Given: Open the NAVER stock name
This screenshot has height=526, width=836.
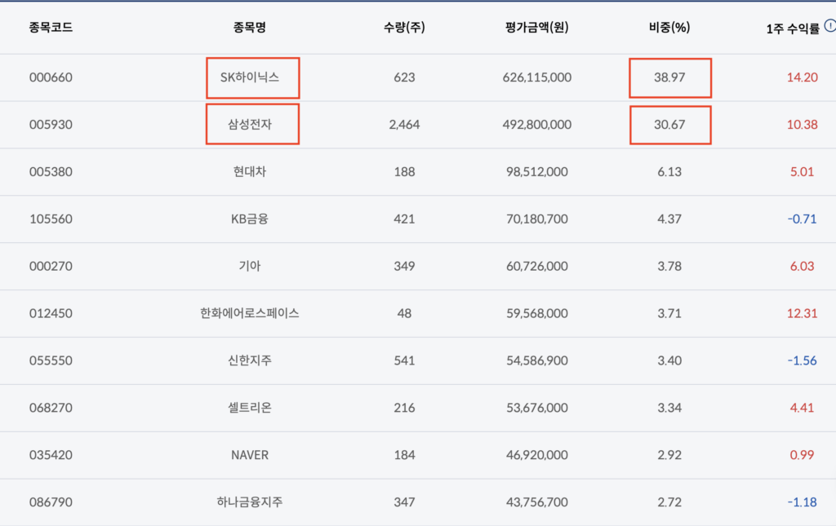Looking at the screenshot, I should click(x=250, y=455).
